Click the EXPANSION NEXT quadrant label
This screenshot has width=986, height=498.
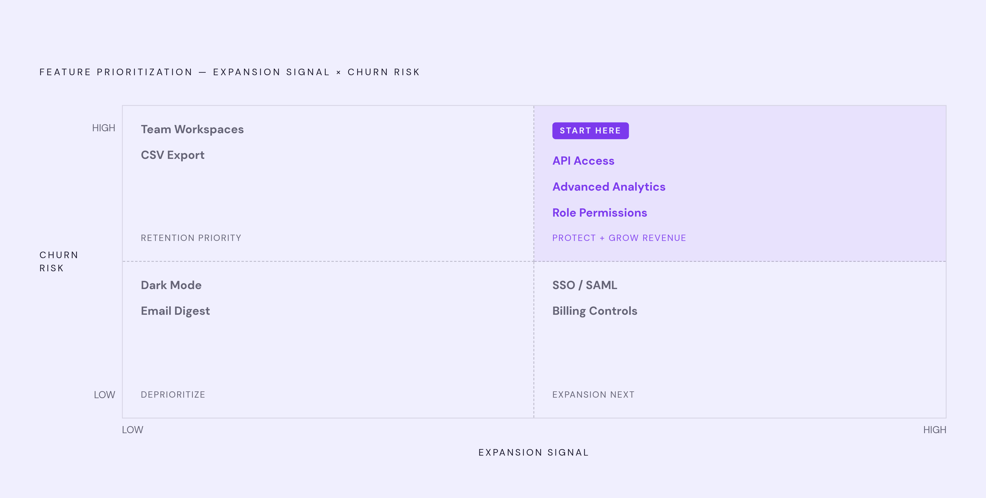(593, 394)
